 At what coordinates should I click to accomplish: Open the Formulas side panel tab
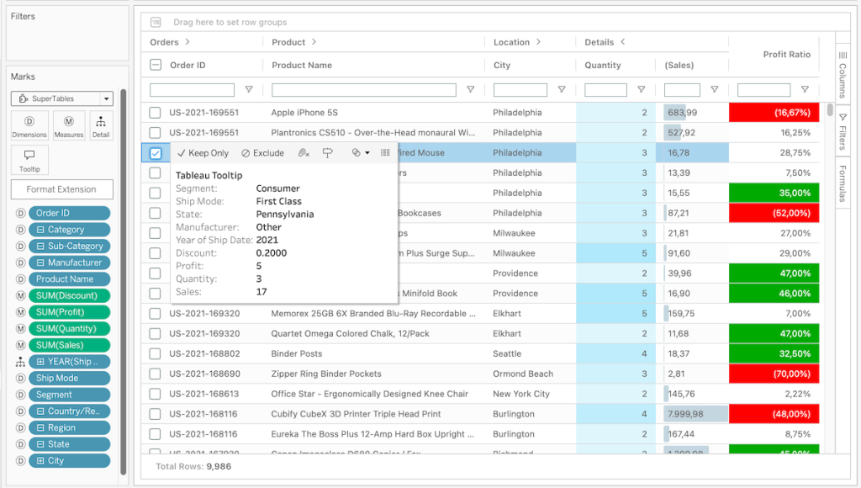click(843, 183)
